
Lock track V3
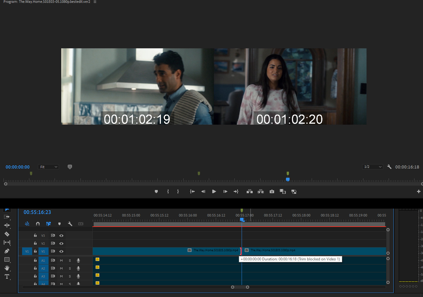(x=35, y=235)
